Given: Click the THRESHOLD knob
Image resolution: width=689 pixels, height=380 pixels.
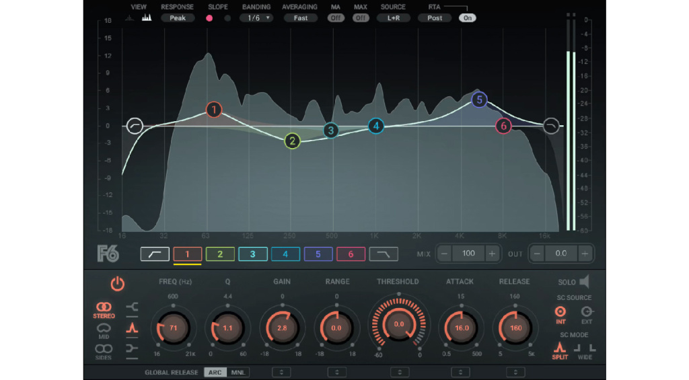Looking at the screenshot, I should (x=398, y=324).
